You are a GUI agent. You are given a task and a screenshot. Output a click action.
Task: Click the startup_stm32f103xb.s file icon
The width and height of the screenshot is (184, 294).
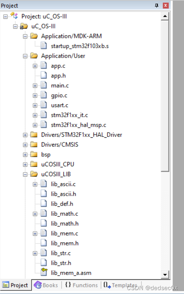[x=44, y=46]
